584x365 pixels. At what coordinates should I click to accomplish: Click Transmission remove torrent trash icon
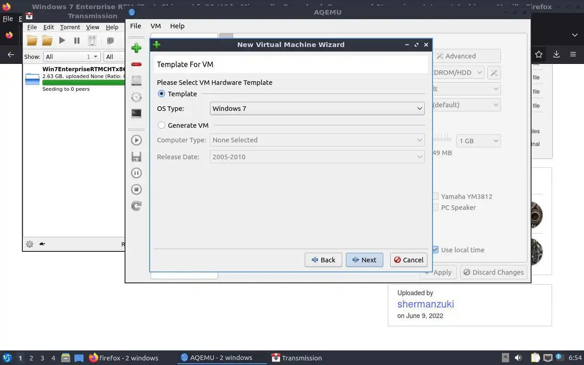(x=92, y=41)
